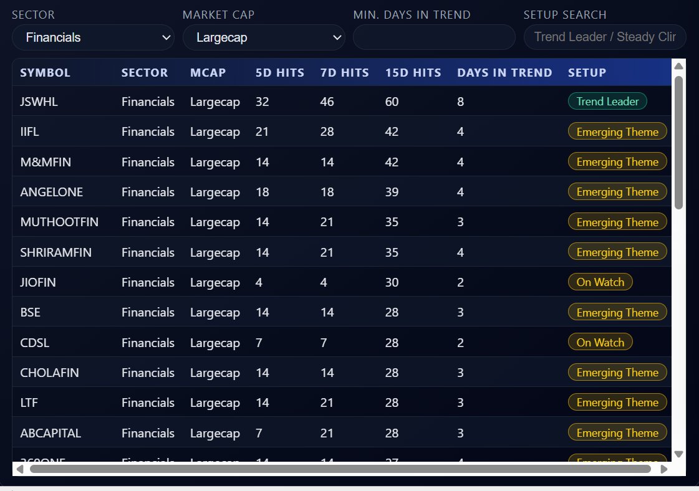
Task: Click the Financials cell in LTF row
Action: pyautogui.click(x=148, y=403)
